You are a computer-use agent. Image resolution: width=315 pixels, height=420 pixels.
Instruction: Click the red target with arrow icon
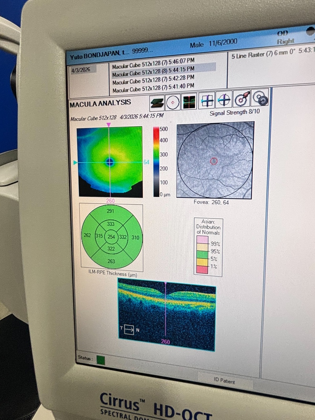click(242, 99)
